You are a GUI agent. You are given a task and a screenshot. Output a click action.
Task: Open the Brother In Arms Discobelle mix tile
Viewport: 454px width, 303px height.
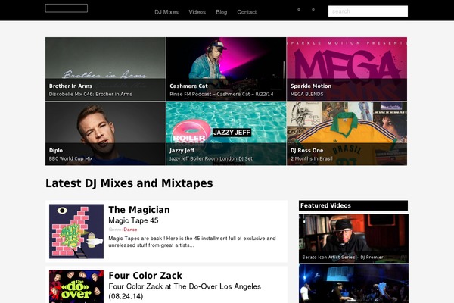[x=105, y=69]
